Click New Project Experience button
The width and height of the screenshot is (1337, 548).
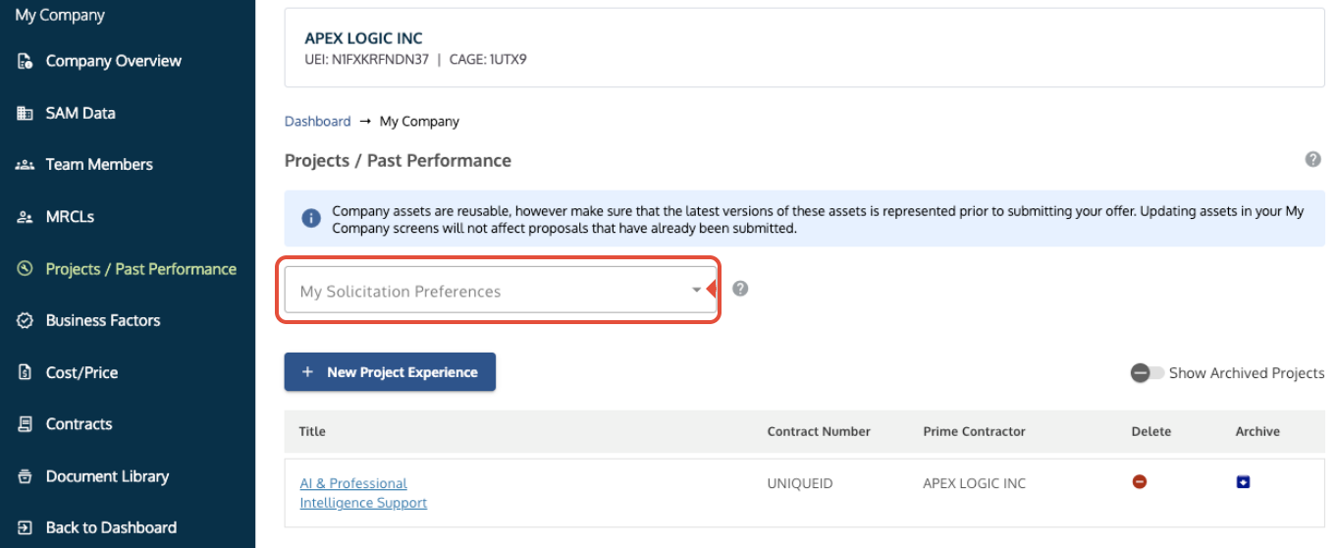390,372
